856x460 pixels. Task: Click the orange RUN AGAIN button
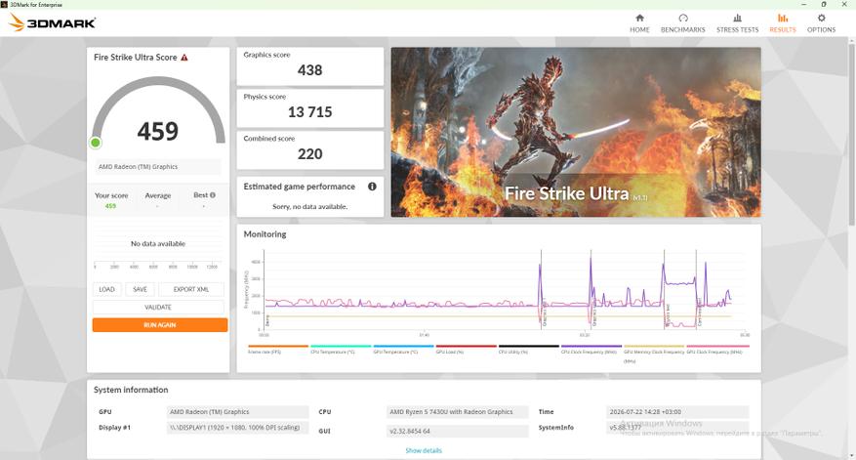160,325
